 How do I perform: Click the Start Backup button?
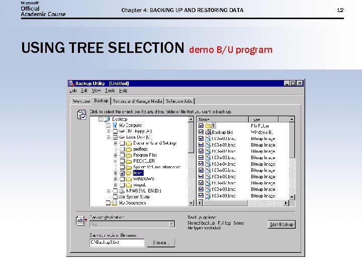click(282, 224)
